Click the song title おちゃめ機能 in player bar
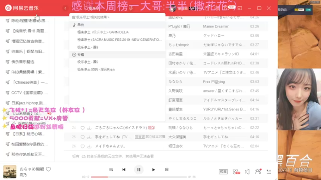The width and height of the screenshot is (321, 180). [32, 169]
